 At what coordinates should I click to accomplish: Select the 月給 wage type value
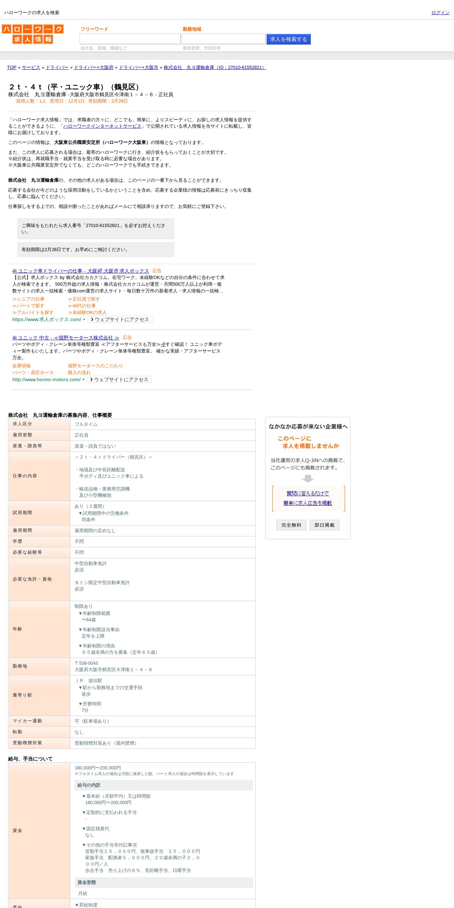(83, 894)
